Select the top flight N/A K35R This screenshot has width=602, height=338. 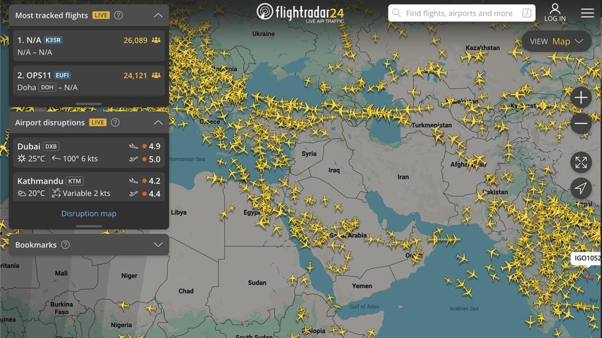click(88, 46)
